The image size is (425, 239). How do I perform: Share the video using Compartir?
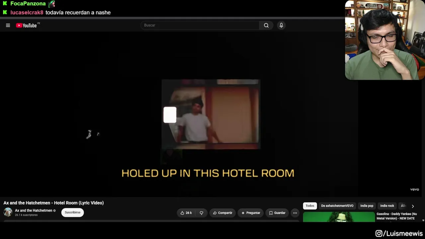[222, 213]
